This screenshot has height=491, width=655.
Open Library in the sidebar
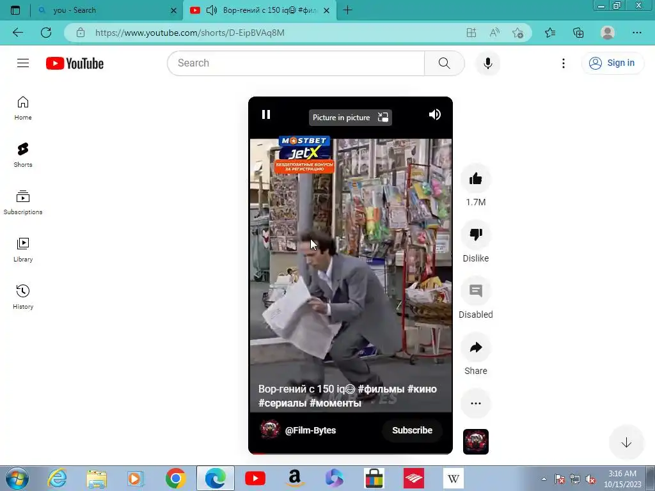pos(23,250)
